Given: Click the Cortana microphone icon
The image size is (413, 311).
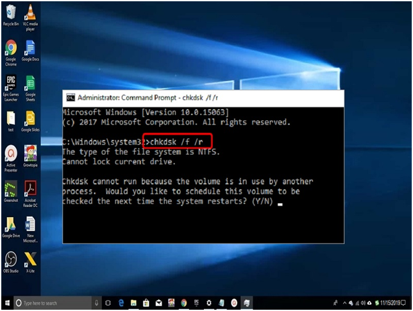Looking at the screenshot, I should [x=96, y=303].
